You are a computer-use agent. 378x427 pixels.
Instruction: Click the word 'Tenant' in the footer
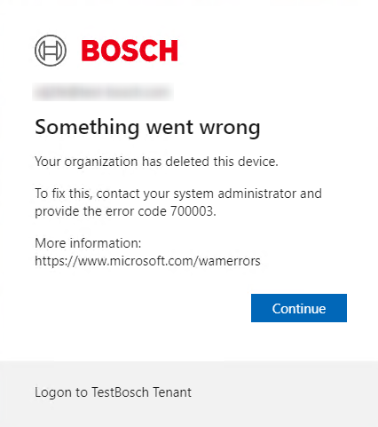tap(172, 392)
